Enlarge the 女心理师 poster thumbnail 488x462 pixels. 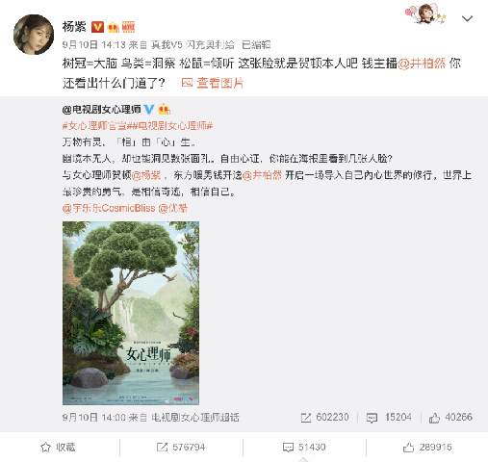pos(131,313)
